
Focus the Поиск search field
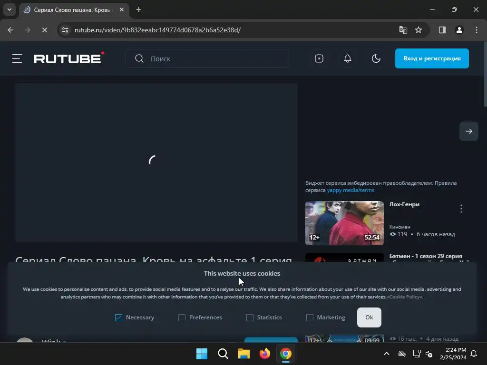pos(207,58)
